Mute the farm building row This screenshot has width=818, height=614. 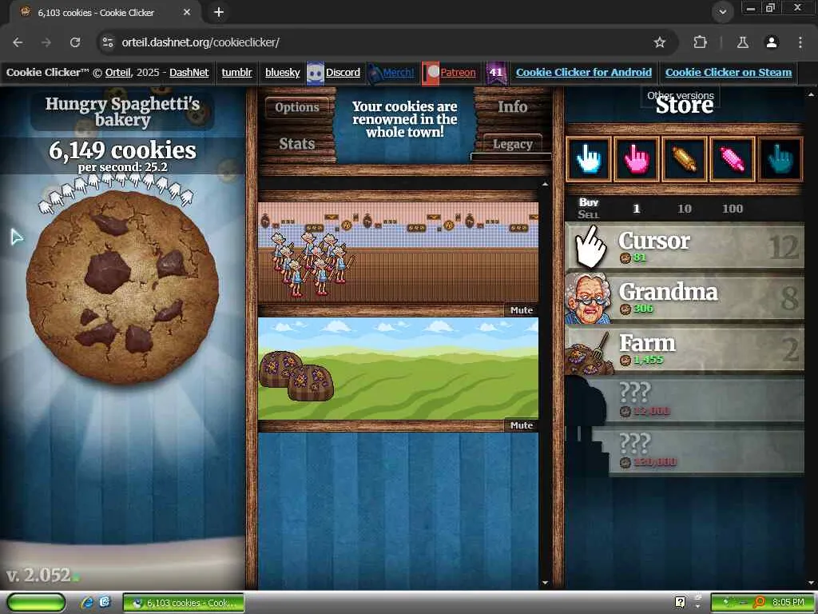click(521, 425)
